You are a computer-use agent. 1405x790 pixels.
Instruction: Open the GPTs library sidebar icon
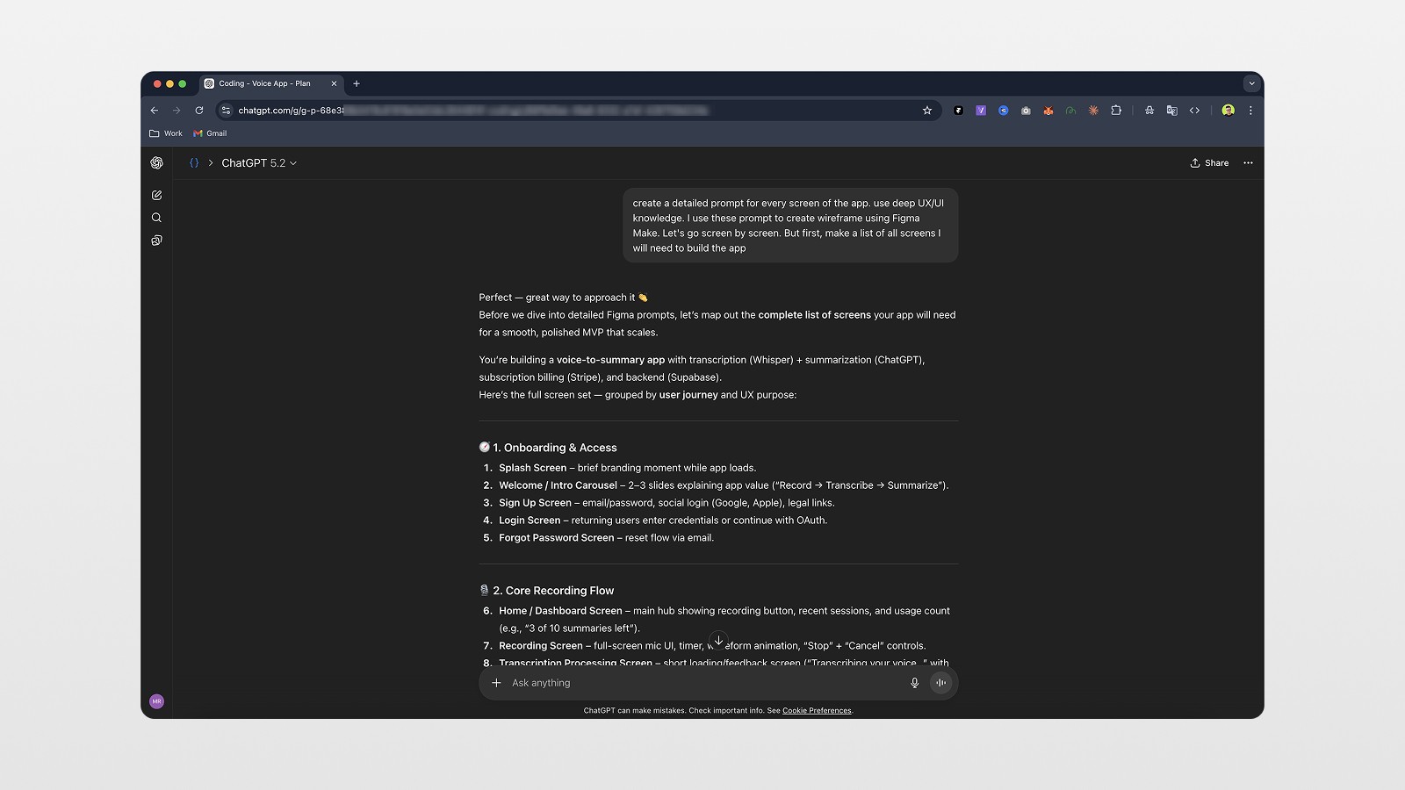[156, 241]
